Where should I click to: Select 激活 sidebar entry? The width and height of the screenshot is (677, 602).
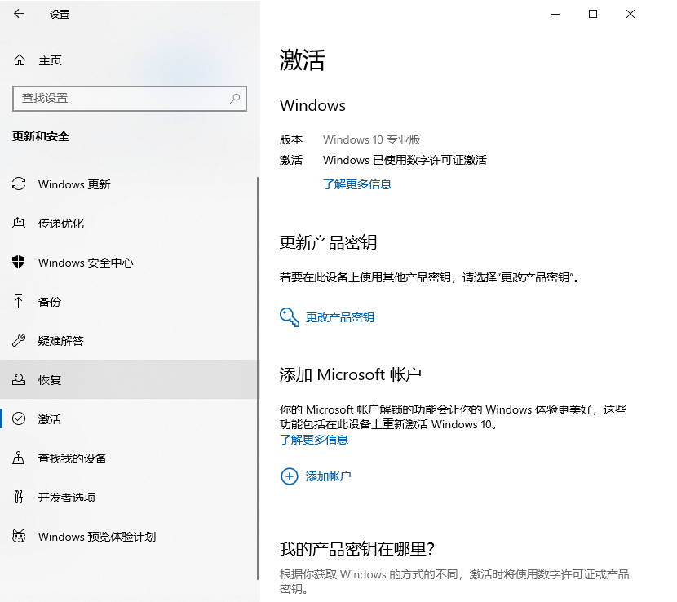[x=129, y=419]
